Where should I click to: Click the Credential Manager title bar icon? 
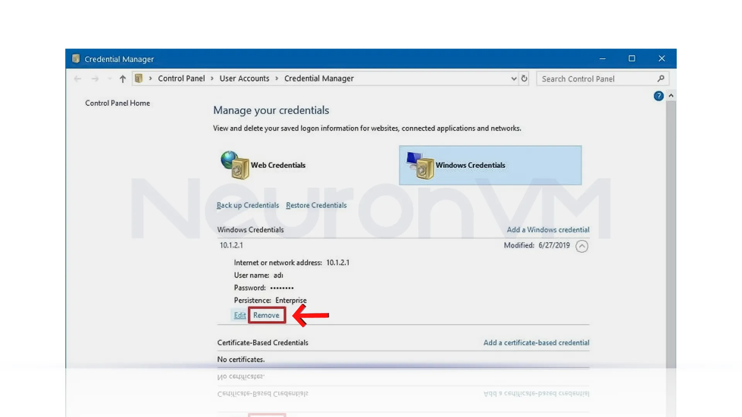pos(76,59)
